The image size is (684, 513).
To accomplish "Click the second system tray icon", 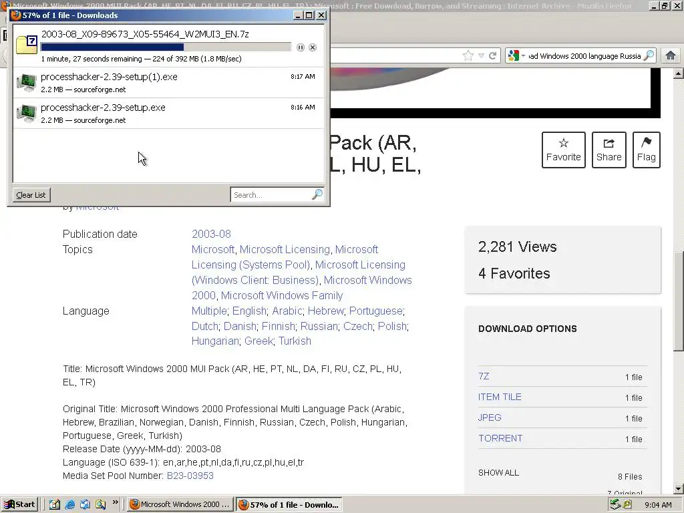I will [x=627, y=505].
